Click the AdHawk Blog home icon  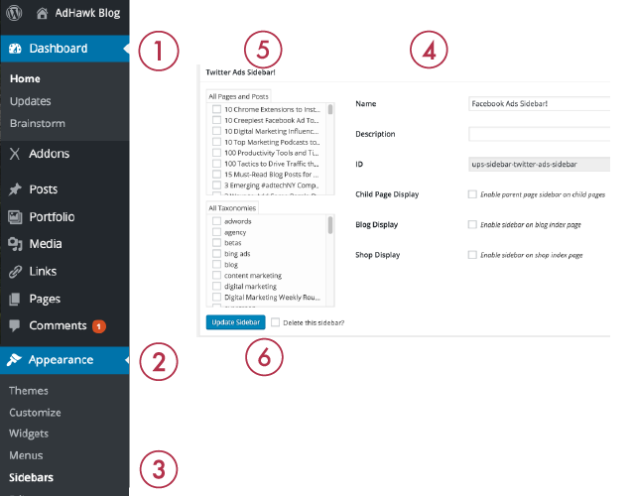click(x=41, y=15)
